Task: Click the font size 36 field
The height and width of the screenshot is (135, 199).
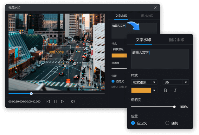Action: tap(173, 82)
